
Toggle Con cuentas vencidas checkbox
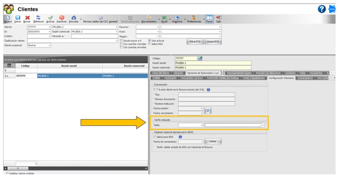[x=121, y=44]
